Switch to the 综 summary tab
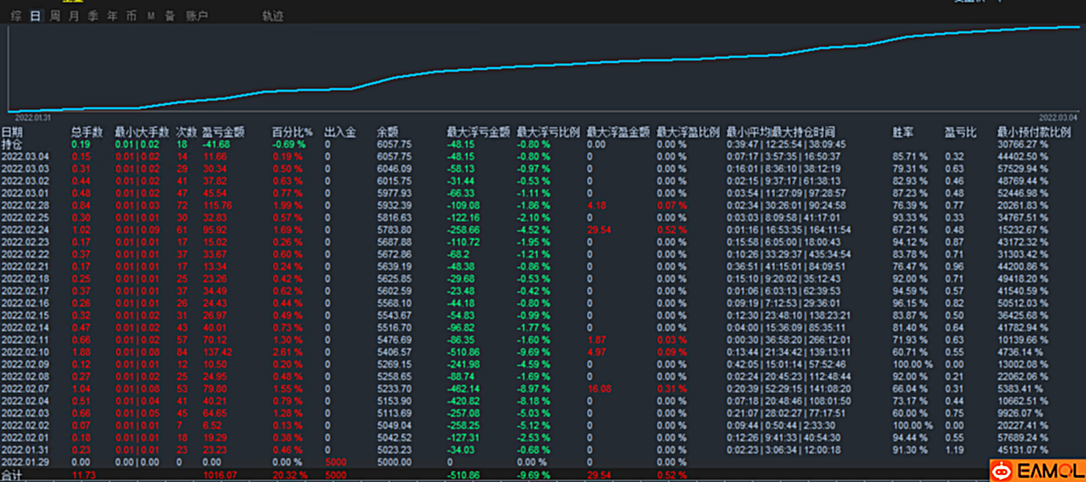The width and height of the screenshot is (1086, 482). [16, 16]
